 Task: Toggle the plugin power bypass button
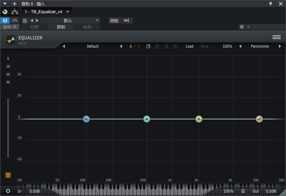tap(5, 20)
